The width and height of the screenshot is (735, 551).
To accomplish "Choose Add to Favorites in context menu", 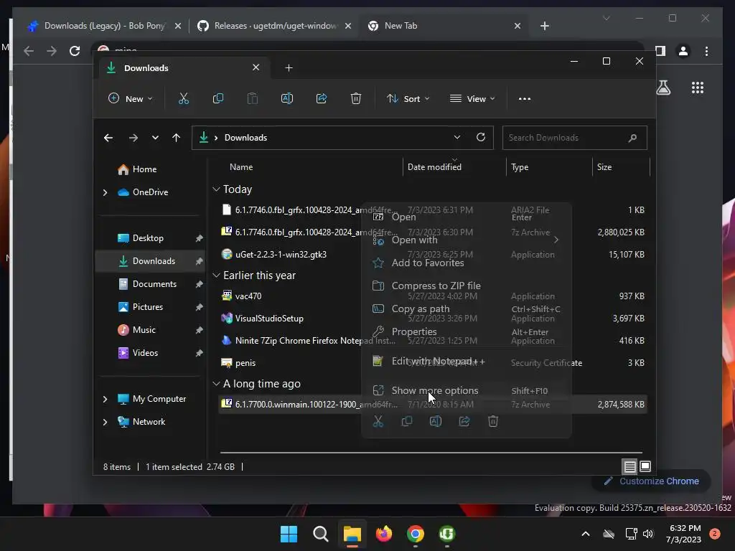I will 467,263.
